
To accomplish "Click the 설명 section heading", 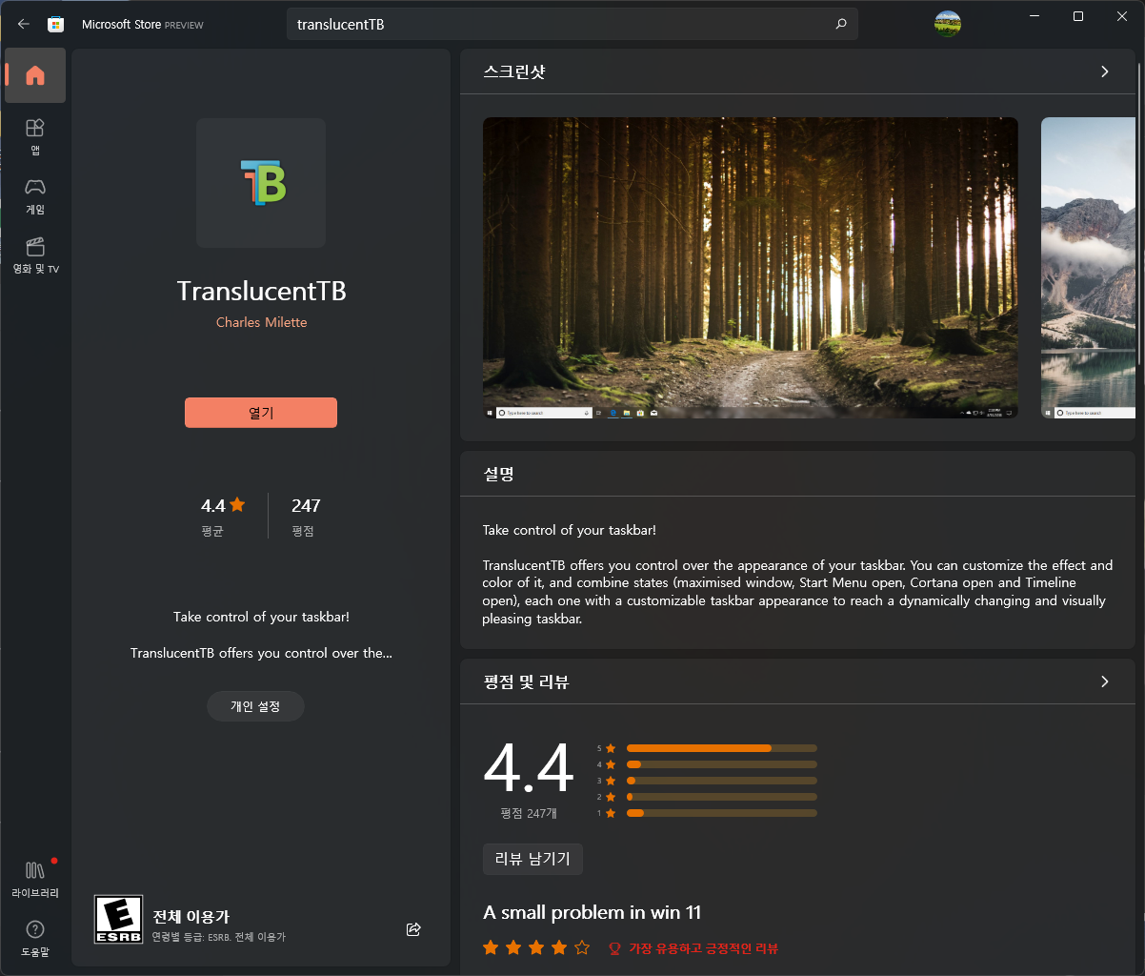I will point(498,474).
